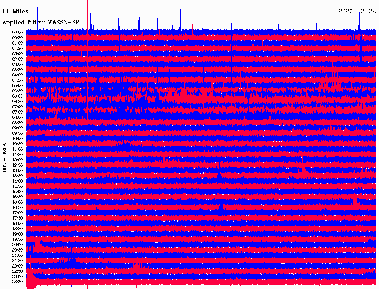This screenshot has height=289, width=379.
Task: Click the 11:30 time row label
Action: tap(17, 155)
